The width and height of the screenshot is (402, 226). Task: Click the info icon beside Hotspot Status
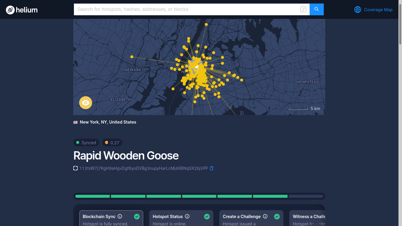tap(187, 216)
